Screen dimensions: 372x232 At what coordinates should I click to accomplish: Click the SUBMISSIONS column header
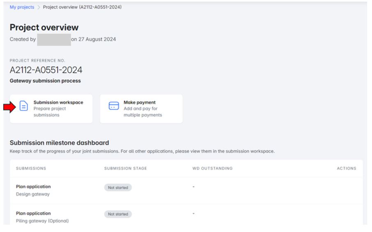pyautogui.click(x=31, y=168)
